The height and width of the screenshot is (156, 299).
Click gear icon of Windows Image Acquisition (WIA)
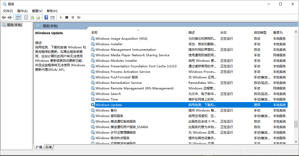pos(93,39)
